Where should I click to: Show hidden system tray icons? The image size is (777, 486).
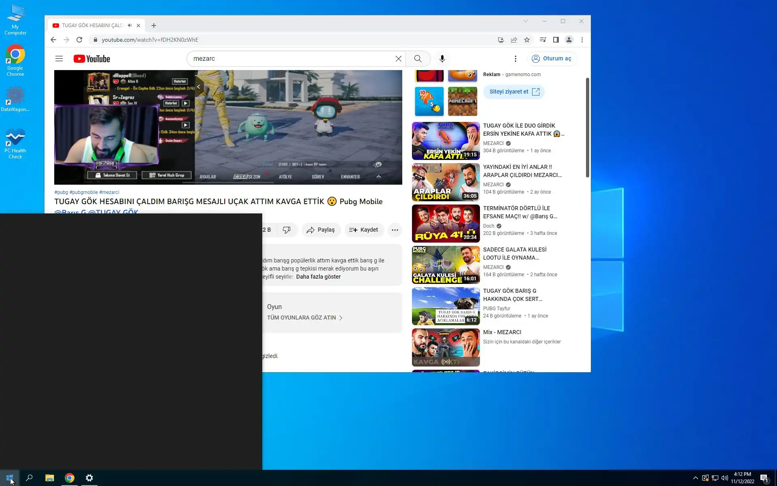[695, 478]
